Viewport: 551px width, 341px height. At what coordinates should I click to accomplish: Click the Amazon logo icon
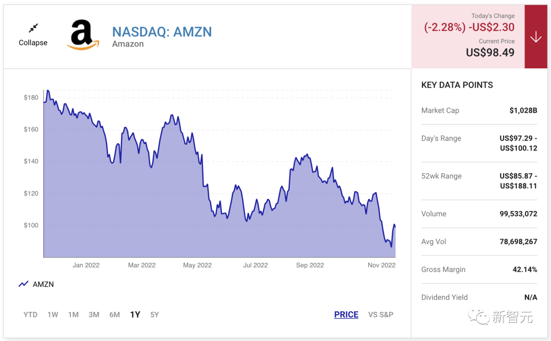[x=83, y=35]
